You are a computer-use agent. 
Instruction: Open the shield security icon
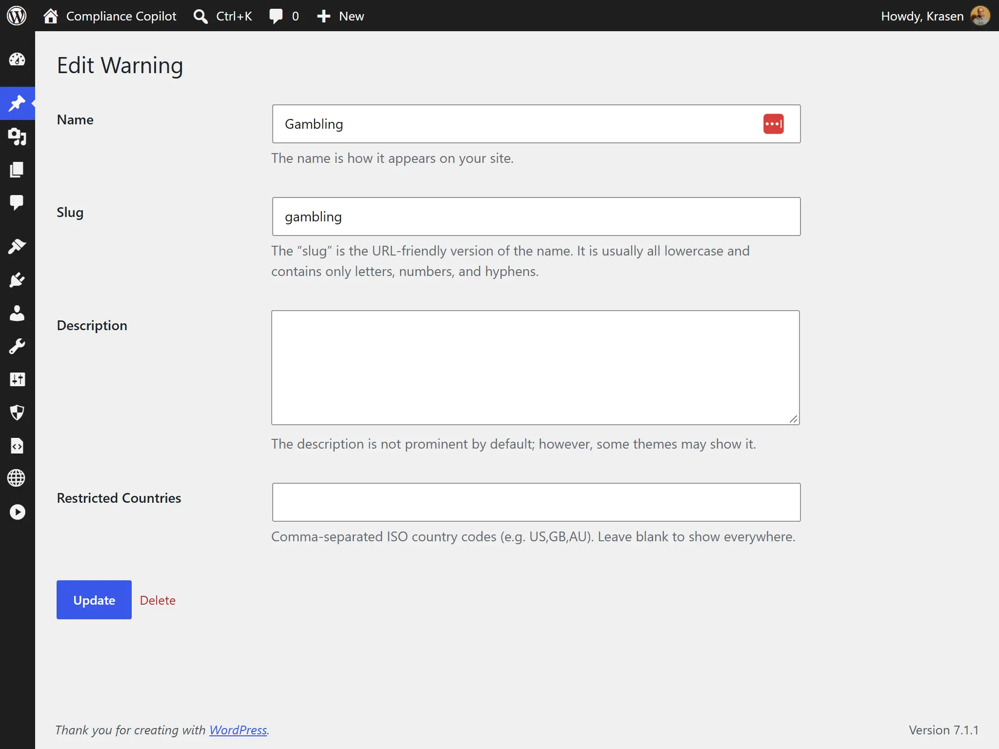click(17, 413)
